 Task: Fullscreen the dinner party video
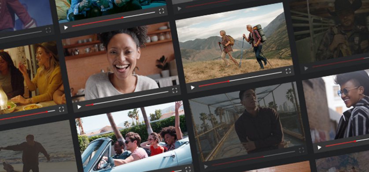(61, 109)
